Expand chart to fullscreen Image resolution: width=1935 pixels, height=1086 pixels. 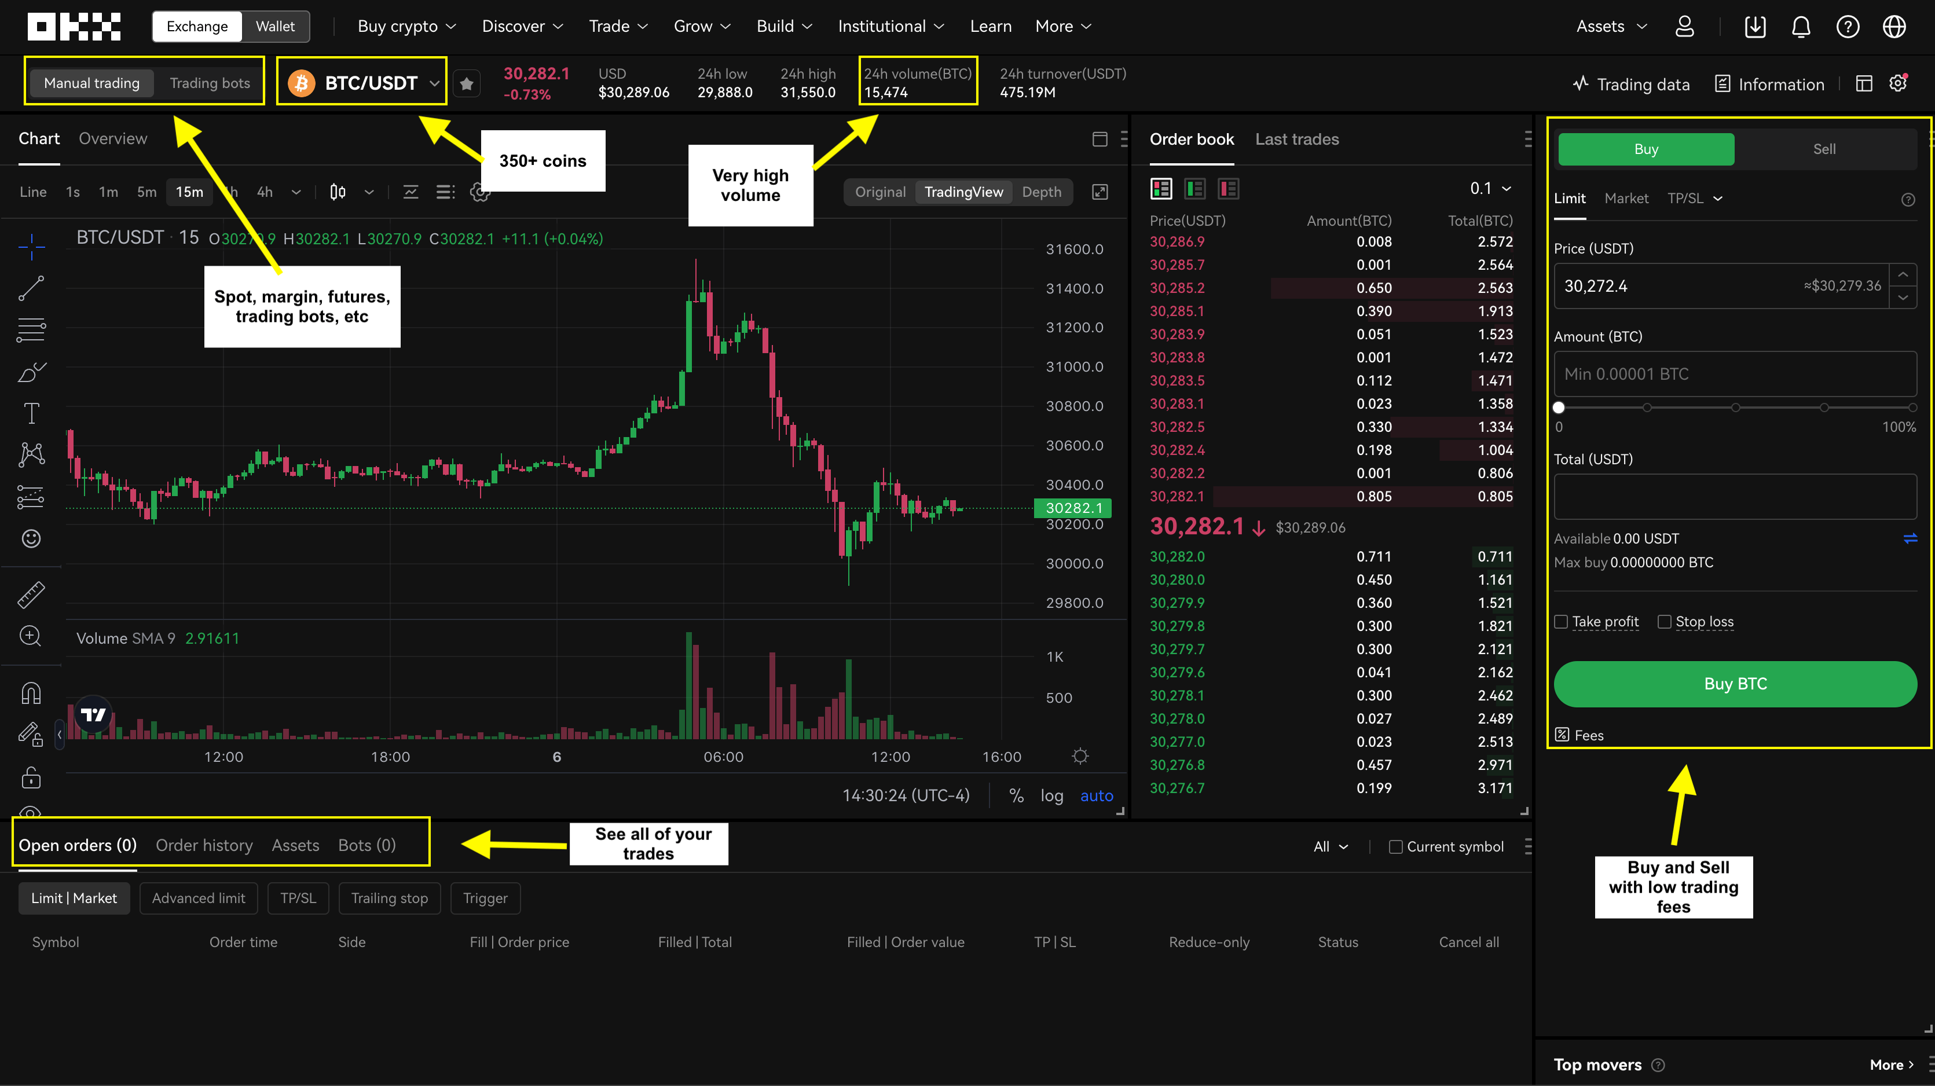(x=1100, y=192)
